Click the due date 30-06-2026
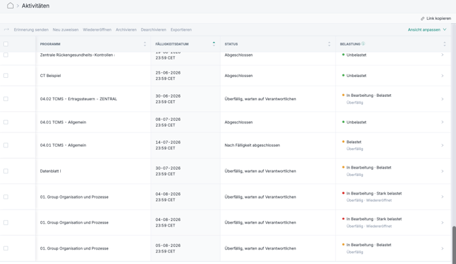This screenshot has height=264, width=456. [x=168, y=96]
